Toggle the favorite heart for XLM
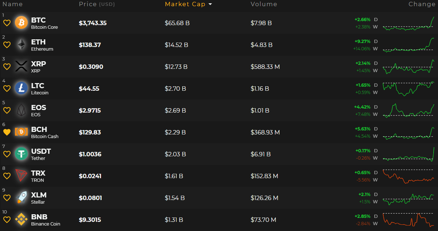Viewport: 438px width, 231px height. [7, 198]
